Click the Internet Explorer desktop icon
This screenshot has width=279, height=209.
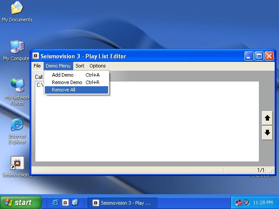point(17,125)
